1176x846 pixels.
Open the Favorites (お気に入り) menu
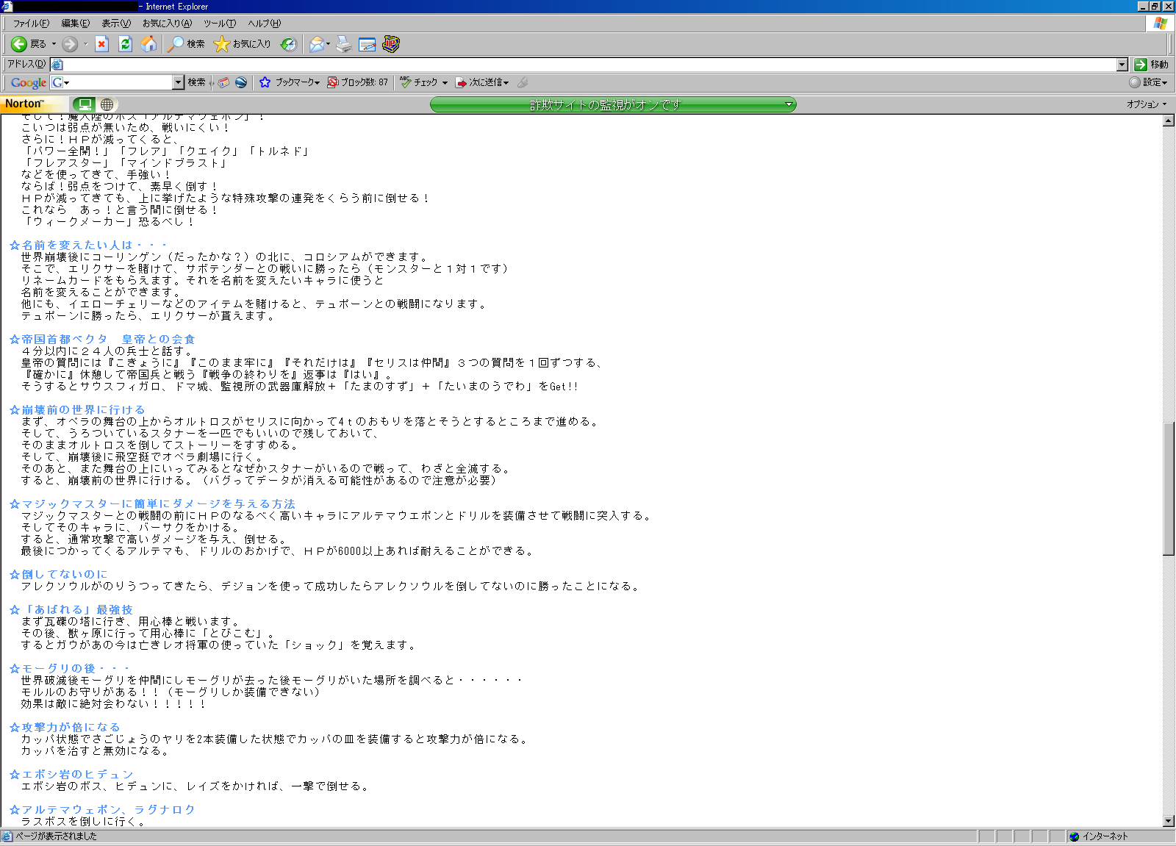point(167,24)
